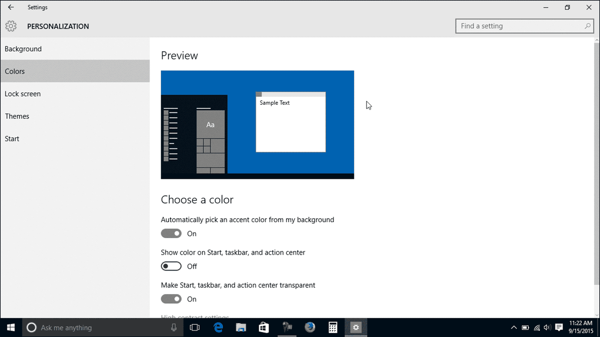Open the Action Center notifications icon
600x337 pixels.
[x=559, y=328]
